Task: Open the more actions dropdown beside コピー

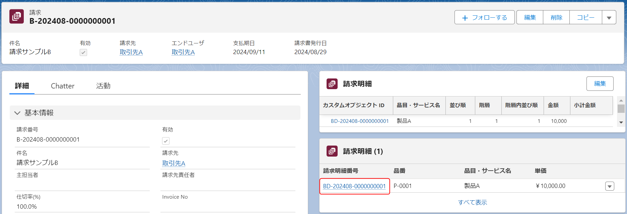Action: tap(609, 17)
